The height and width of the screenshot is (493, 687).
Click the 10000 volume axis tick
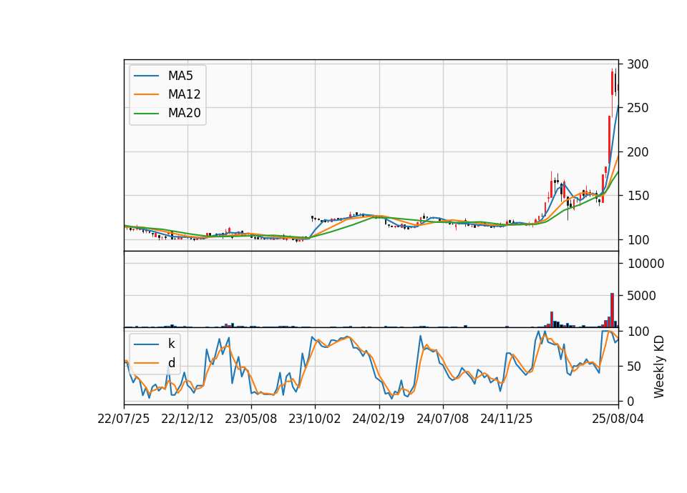click(x=645, y=264)
